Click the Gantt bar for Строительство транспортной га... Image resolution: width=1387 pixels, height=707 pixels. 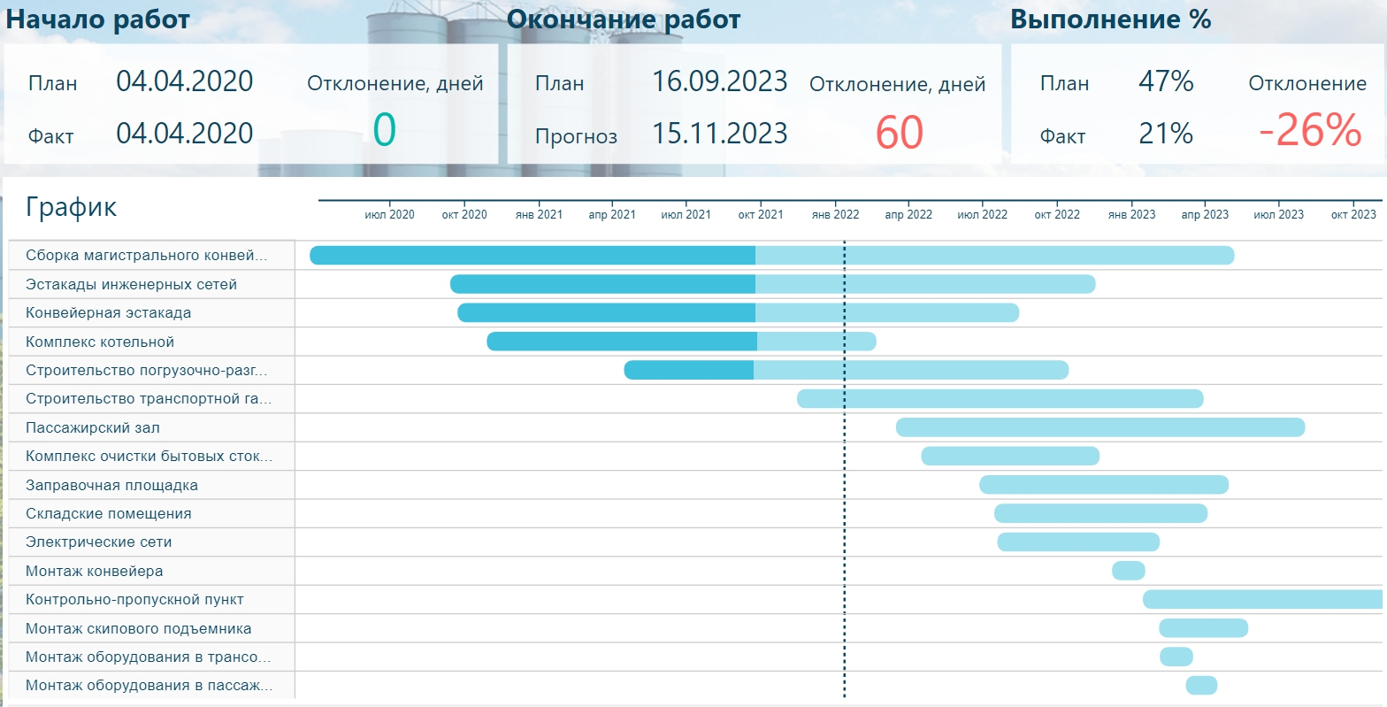coord(1000,398)
